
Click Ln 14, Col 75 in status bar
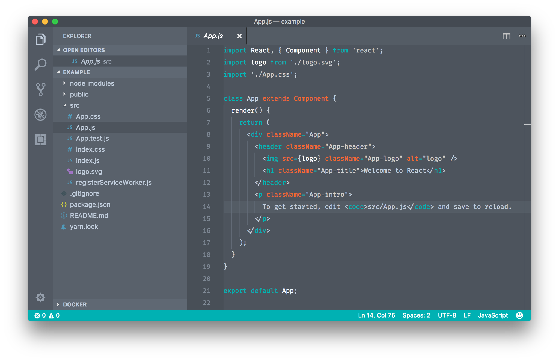point(376,315)
